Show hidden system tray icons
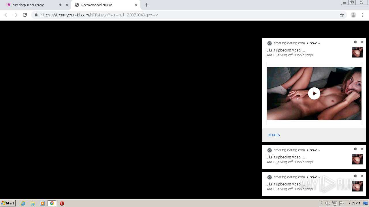This screenshot has height=207, width=369. pyautogui.click(x=321, y=203)
